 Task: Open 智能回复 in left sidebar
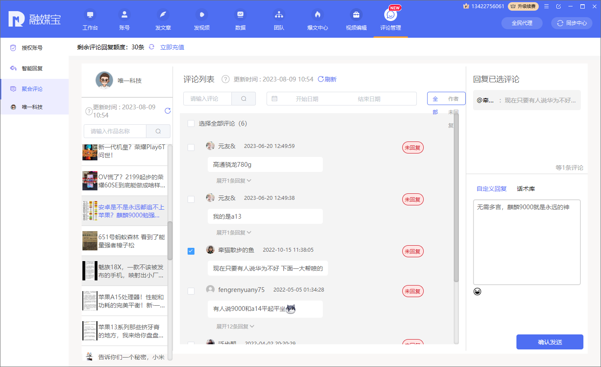34,68
